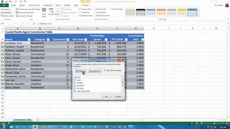The width and height of the screenshot is (230, 129).
Task: Toggle the Total Row checkbox
Action: 80,12
